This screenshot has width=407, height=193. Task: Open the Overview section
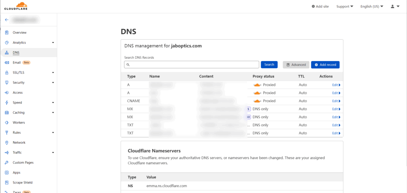point(19,33)
